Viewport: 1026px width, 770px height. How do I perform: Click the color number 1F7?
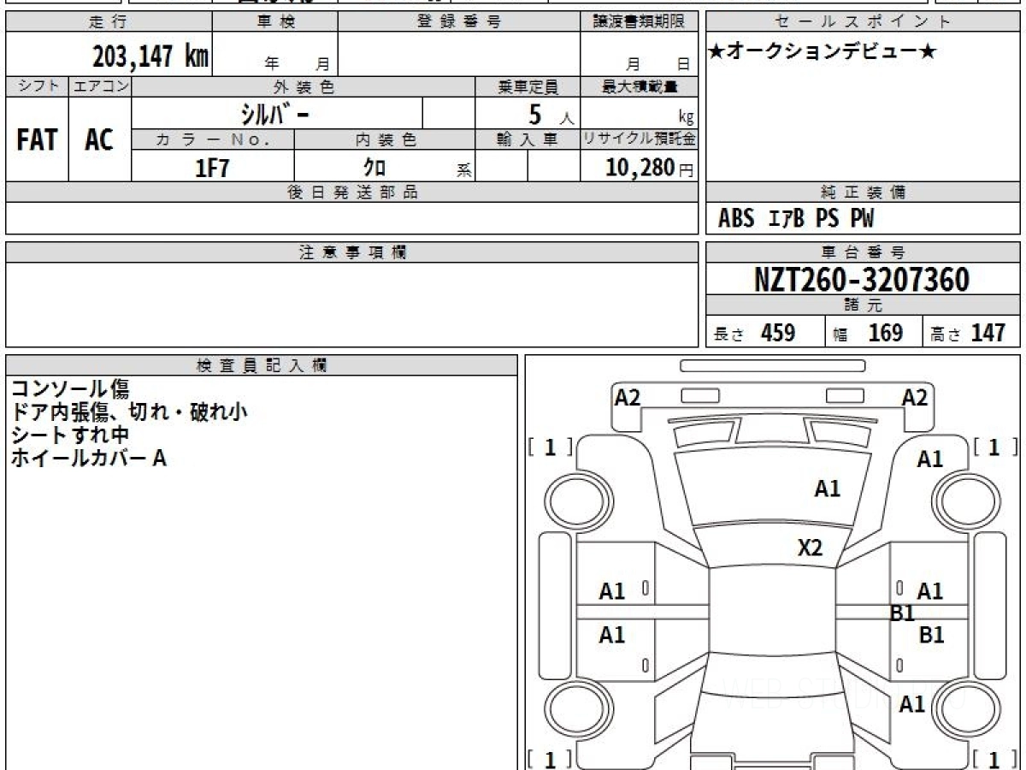pos(213,168)
